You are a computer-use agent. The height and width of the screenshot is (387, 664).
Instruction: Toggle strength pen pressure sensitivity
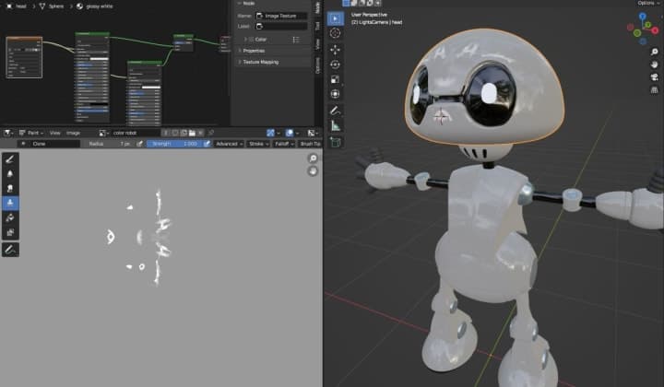tap(206, 144)
